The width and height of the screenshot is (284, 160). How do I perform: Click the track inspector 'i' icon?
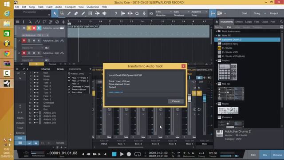(x=24, y=22)
